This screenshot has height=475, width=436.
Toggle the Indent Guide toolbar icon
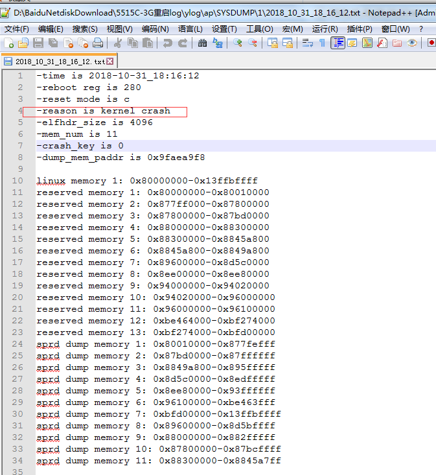coord(338,43)
